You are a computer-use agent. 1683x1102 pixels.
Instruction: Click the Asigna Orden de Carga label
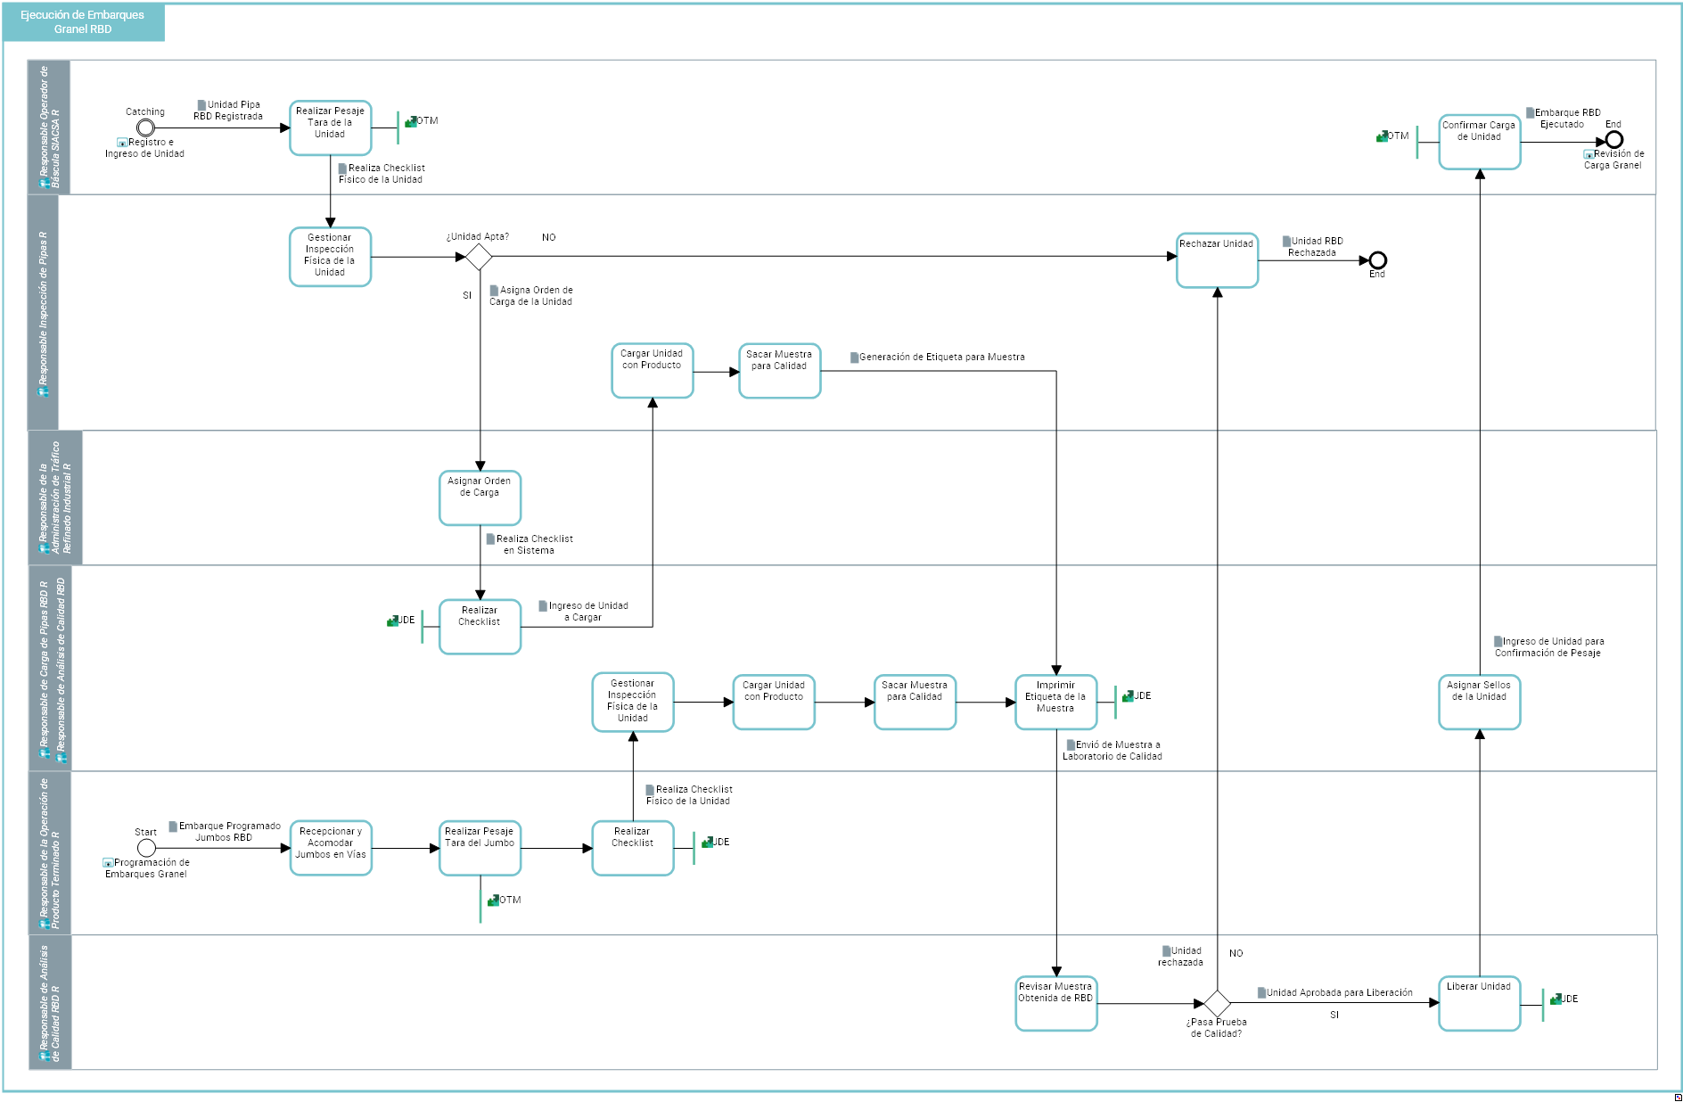point(531,296)
